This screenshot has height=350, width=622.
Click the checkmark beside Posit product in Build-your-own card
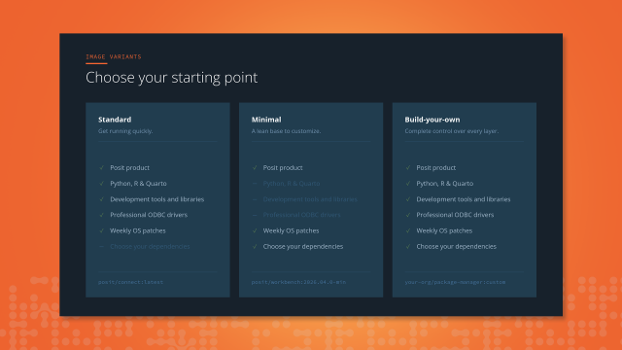point(408,167)
